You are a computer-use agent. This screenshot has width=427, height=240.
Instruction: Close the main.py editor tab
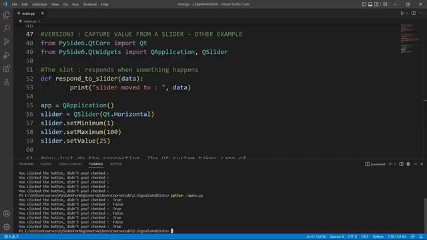click(x=43, y=13)
